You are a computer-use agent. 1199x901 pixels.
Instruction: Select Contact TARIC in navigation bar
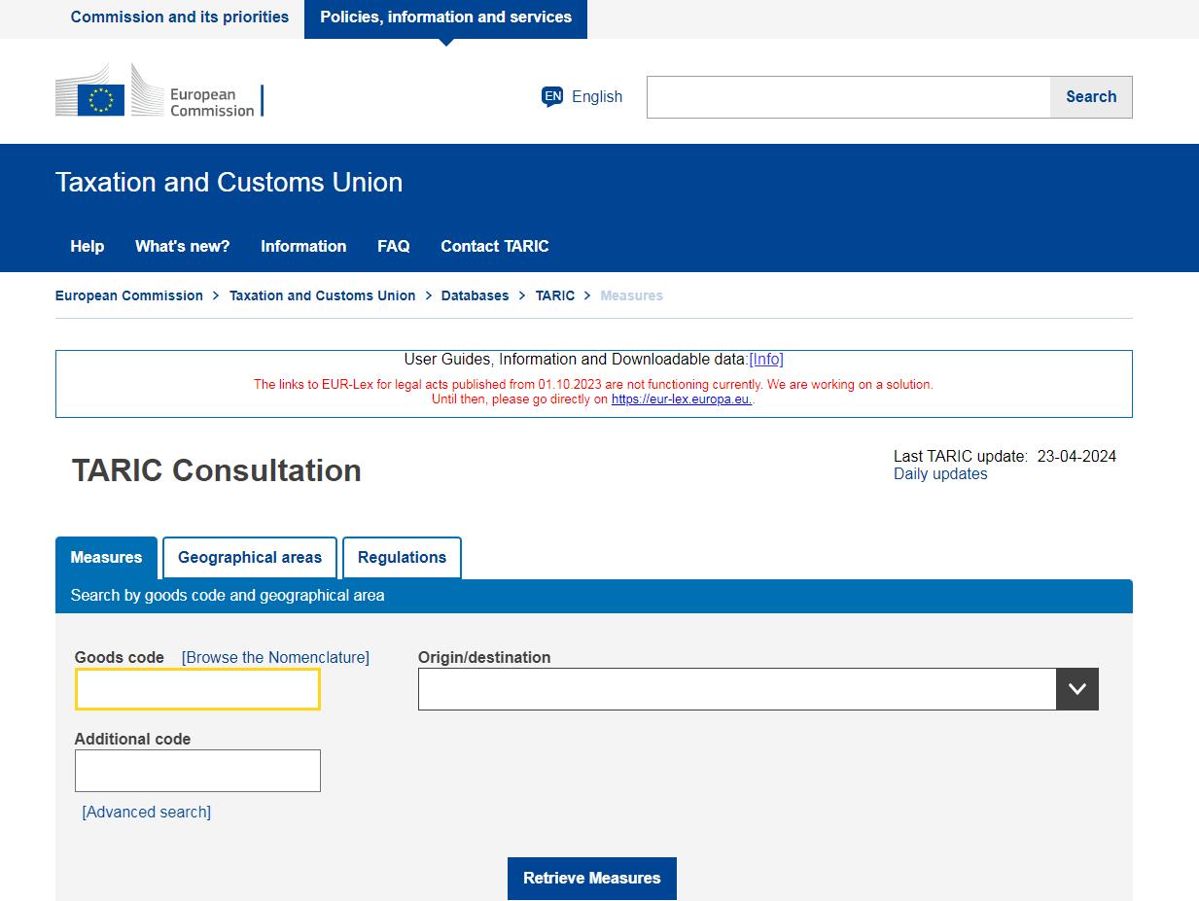pos(494,247)
